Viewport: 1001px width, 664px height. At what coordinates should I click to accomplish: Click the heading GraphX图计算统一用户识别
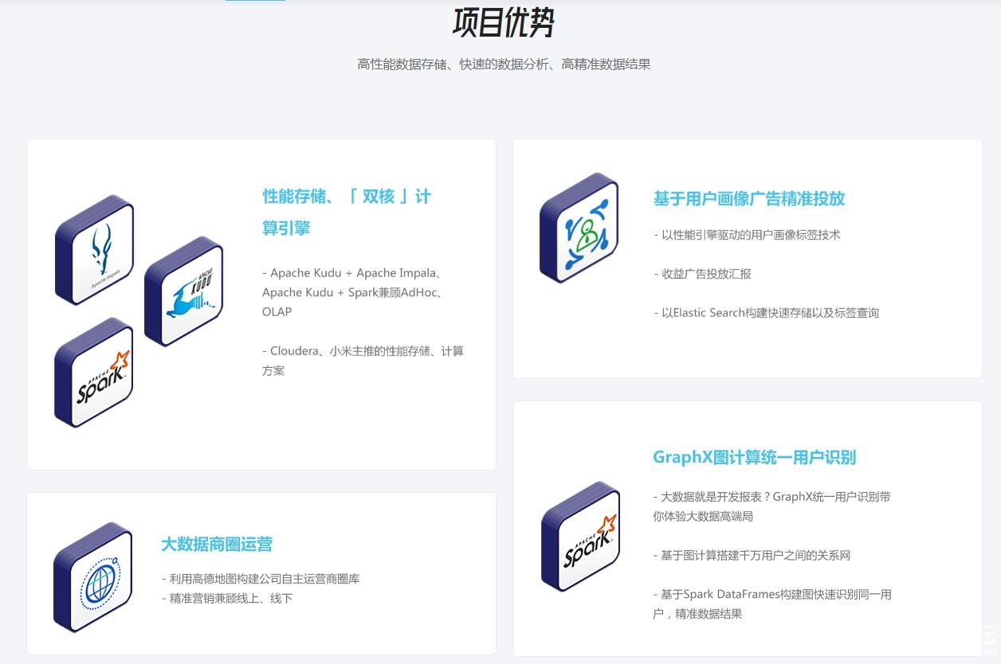(x=754, y=457)
